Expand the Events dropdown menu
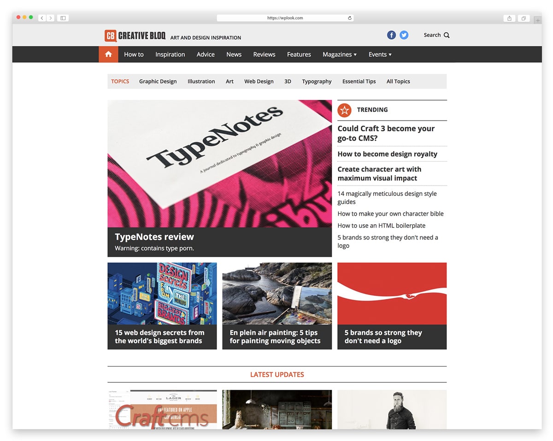The height and width of the screenshot is (441, 553). click(x=380, y=54)
